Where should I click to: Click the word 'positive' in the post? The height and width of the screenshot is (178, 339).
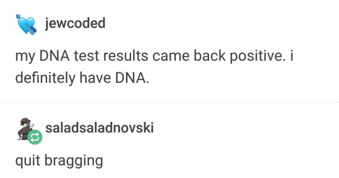[256, 56]
